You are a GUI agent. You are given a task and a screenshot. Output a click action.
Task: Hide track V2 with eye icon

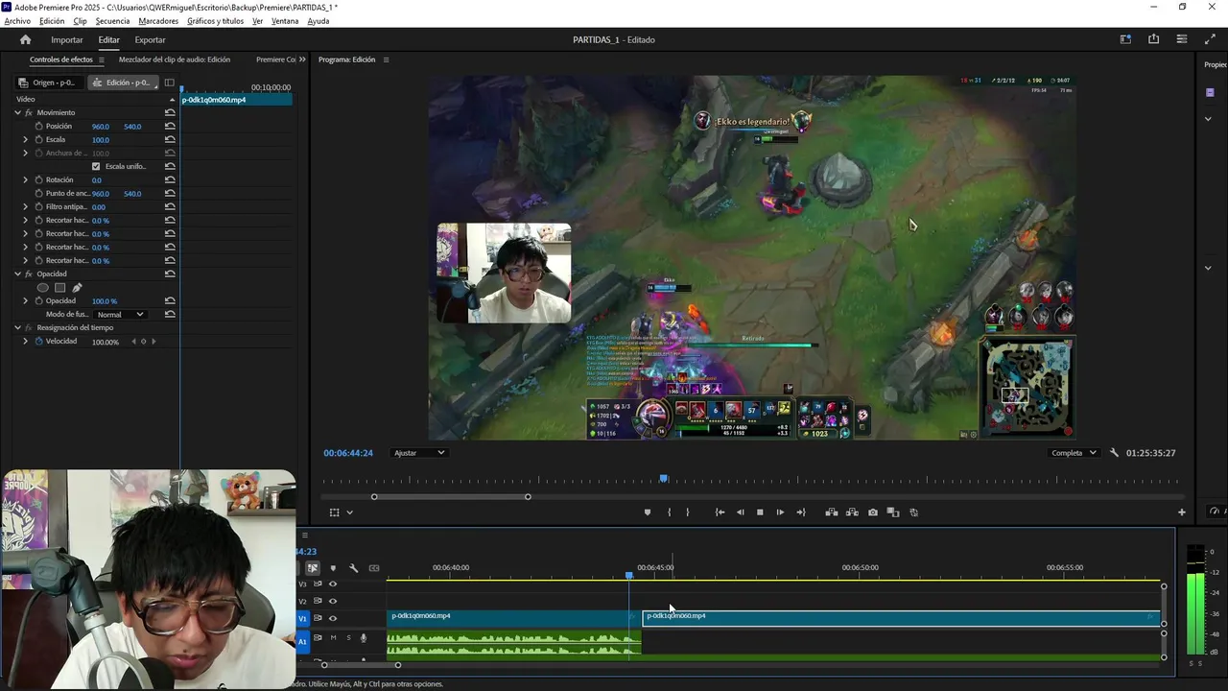pyautogui.click(x=333, y=601)
